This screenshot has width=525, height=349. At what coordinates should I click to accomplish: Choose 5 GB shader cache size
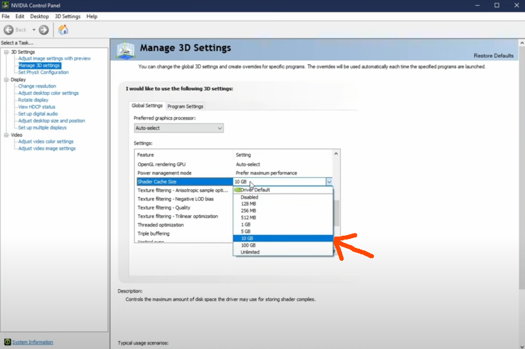pyautogui.click(x=283, y=231)
